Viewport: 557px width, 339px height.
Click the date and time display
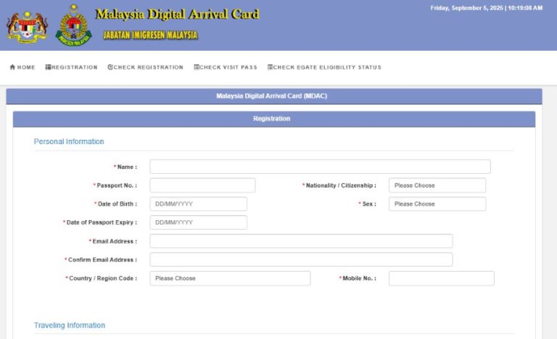[487, 8]
